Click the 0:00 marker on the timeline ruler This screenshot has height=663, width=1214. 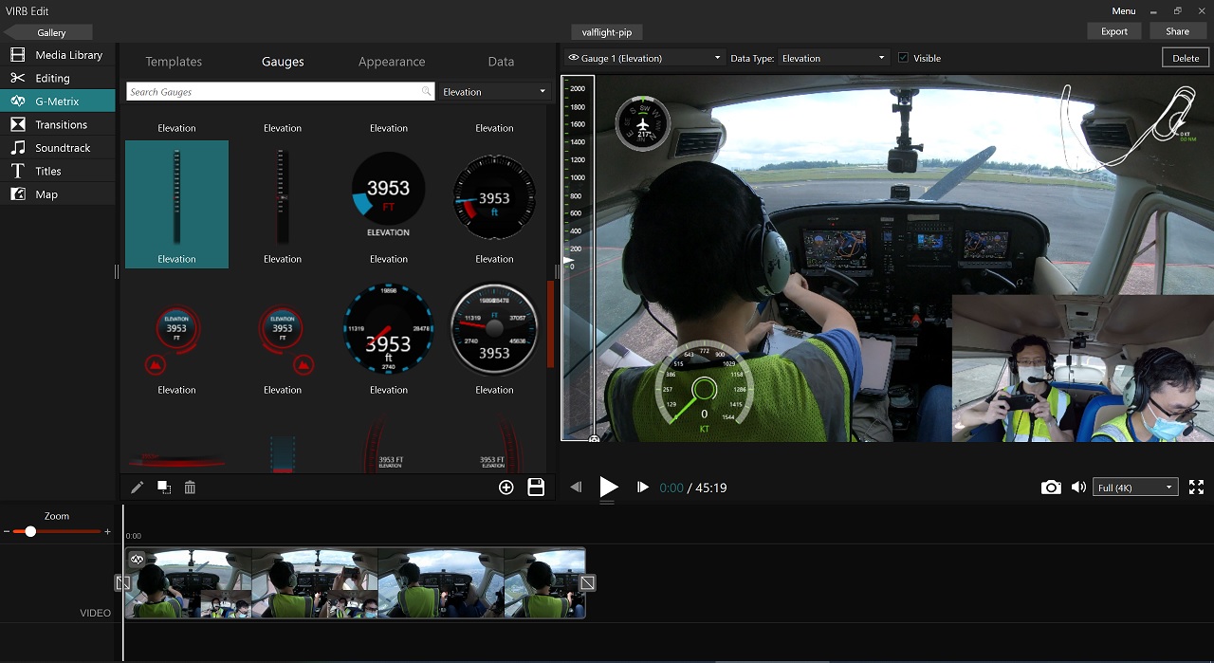click(134, 536)
